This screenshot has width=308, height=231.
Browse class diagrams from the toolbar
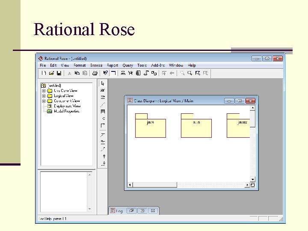click(x=123, y=73)
